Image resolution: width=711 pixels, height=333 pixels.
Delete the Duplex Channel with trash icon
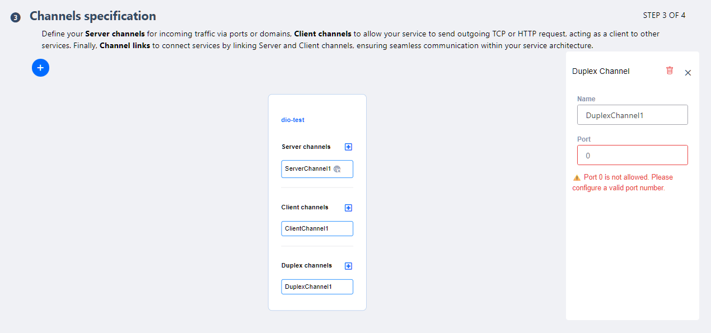(x=670, y=71)
